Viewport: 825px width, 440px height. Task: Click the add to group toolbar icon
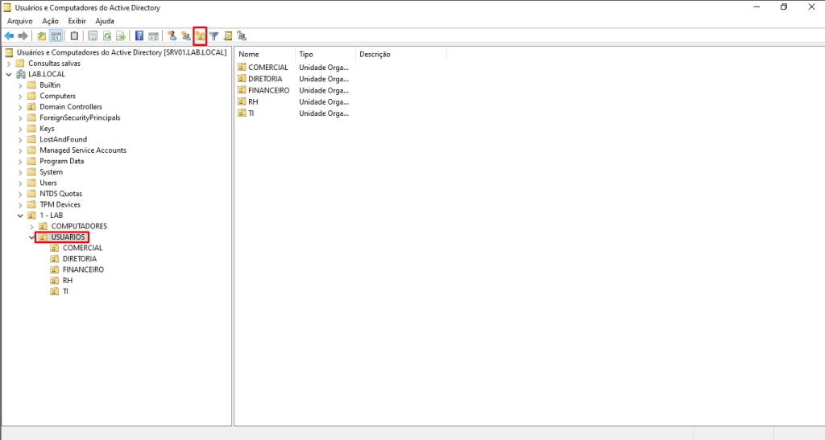[242, 35]
